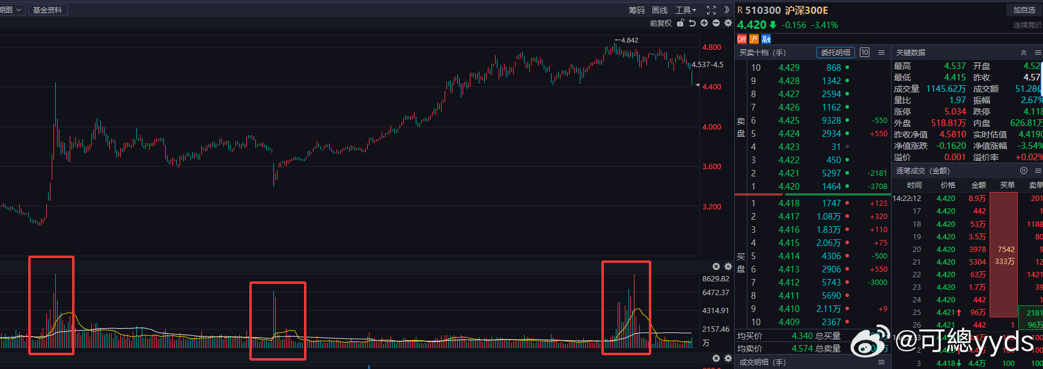Open the 买卖十档 panel menu icon

pos(881,52)
